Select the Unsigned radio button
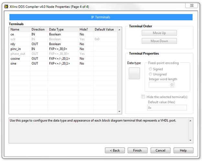The image size is (202, 161). [151, 74]
